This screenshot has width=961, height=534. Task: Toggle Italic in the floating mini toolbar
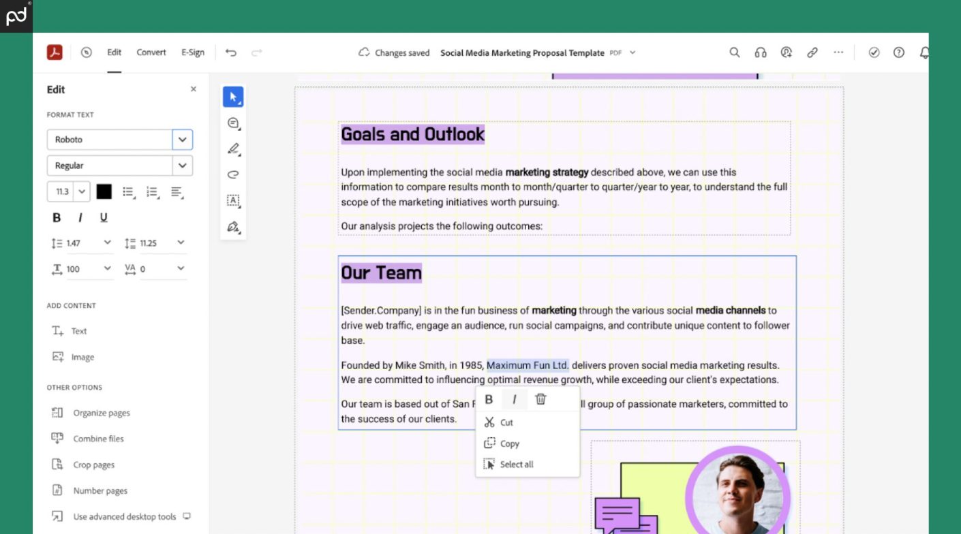[x=515, y=399]
